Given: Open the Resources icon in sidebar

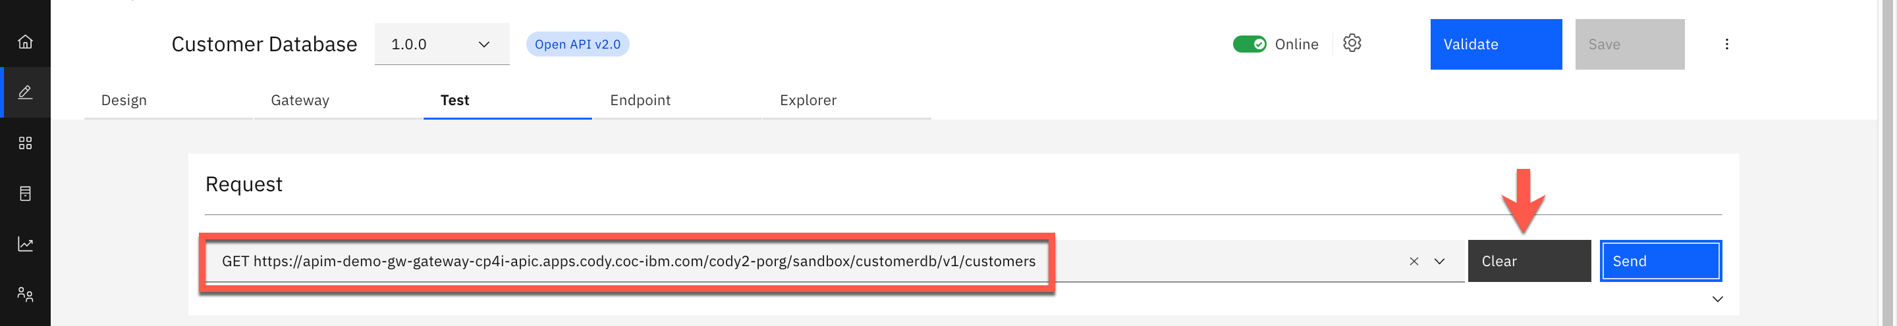Looking at the screenshot, I should click(25, 194).
